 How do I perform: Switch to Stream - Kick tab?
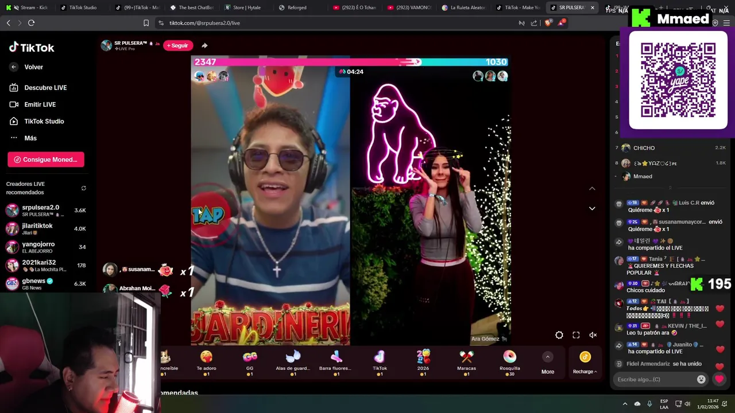pyautogui.click(x=30, y=7)
